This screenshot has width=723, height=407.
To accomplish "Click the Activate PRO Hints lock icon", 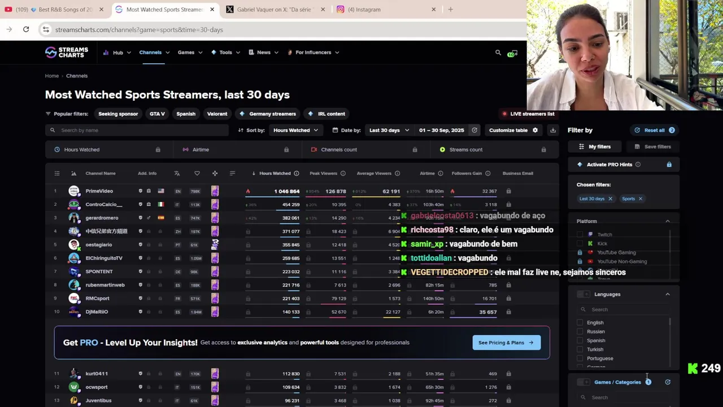I will pyautogui.click(x=669, y=164).
